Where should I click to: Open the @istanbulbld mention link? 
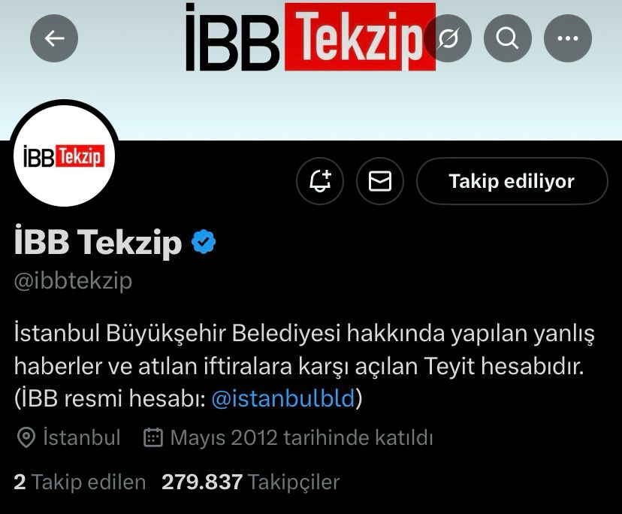283,398
